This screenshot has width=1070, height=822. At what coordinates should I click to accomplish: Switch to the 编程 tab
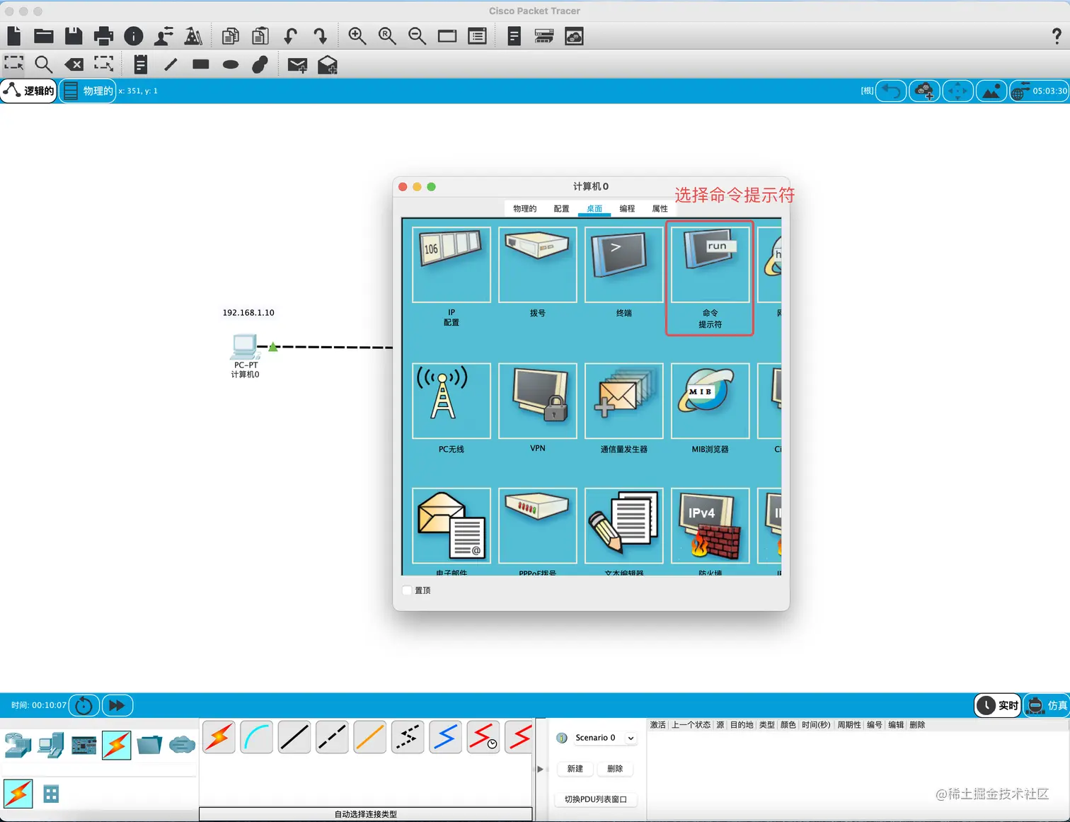click(627, 209)
